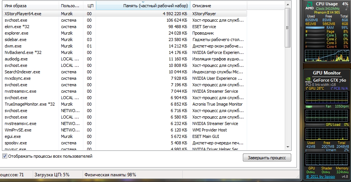This screenshot has height=182, width=351.
Task: Click the NVIDIA logo in GPU Monitor
Action: [x=308, y=80]
